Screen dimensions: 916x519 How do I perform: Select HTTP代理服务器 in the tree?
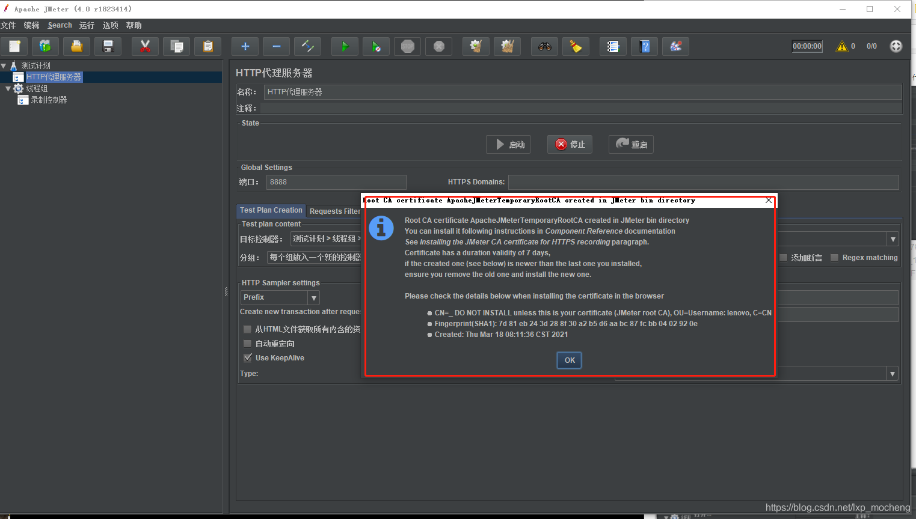click(54, 77)
